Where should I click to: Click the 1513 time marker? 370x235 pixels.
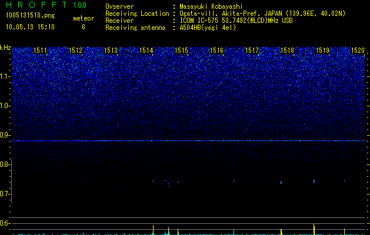click(111, 50)
